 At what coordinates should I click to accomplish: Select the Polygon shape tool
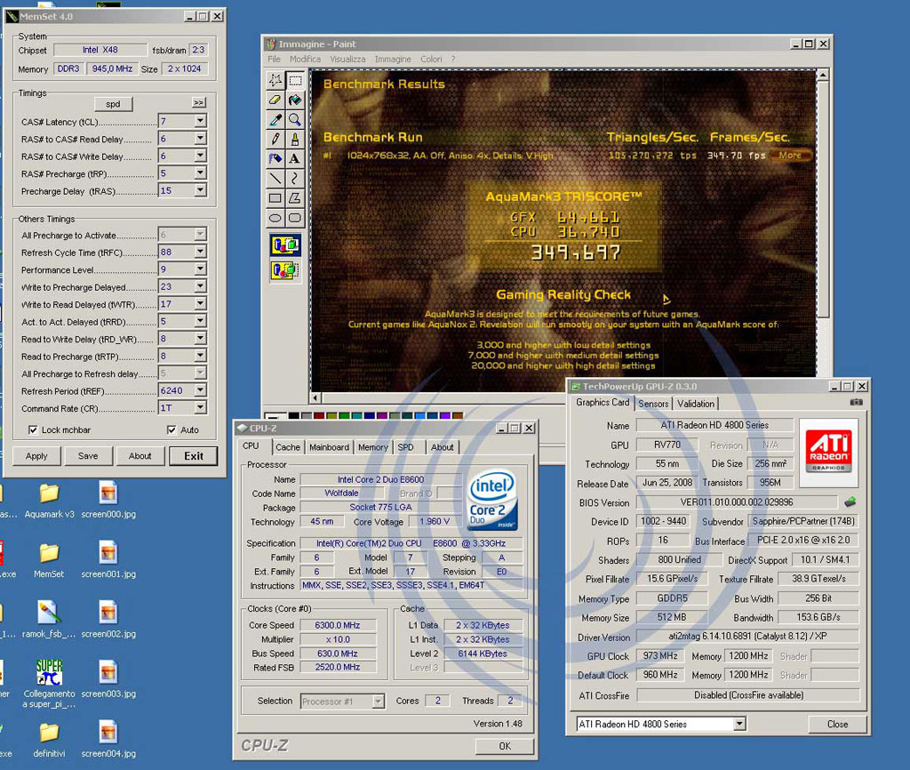coord(295,198)
